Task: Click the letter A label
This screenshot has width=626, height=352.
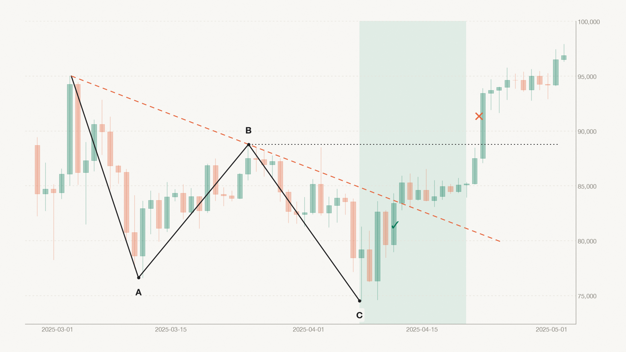Action: pos(139,293)
